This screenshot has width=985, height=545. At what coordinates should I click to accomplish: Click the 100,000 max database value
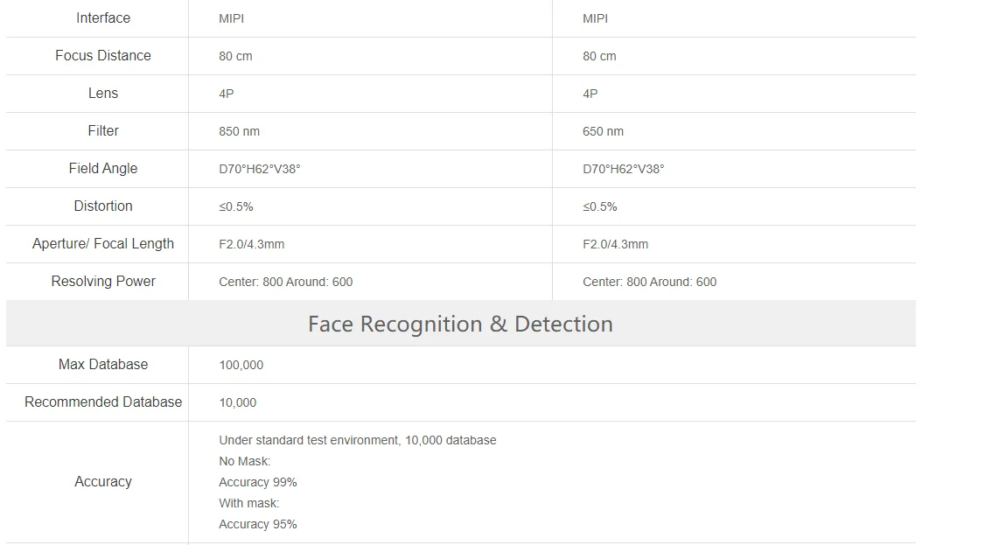tap(241, 365)
